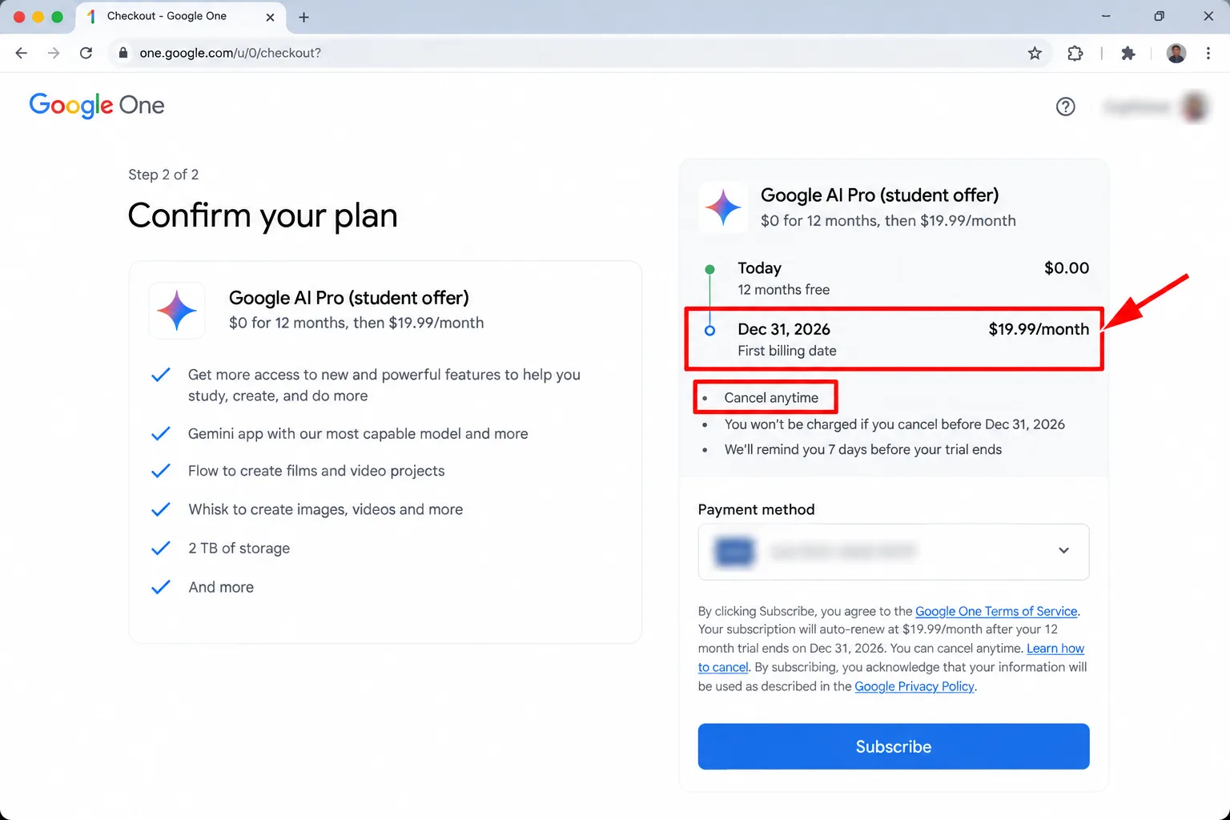Click the '$19.99/month' price in the timeline
This screenshot has height=820, width=1230.
(1039, 329)
